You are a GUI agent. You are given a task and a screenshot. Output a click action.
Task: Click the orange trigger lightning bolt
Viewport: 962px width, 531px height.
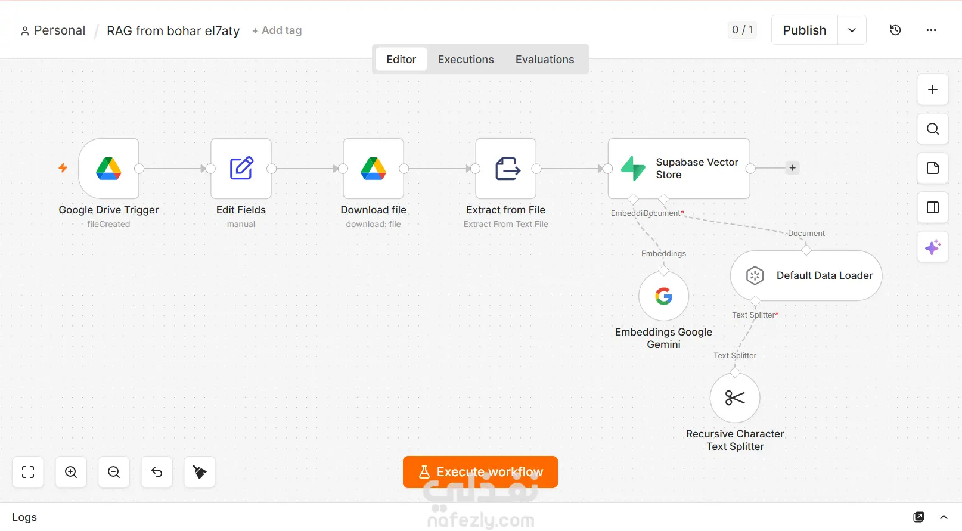point(63,168)
